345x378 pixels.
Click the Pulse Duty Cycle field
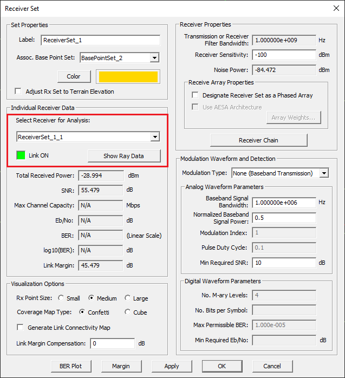(x=284, y=247)
